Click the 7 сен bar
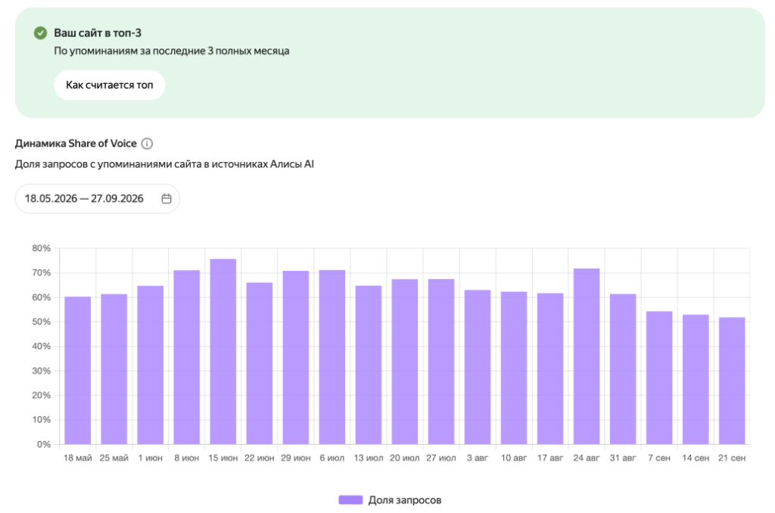 [x=659, y=378]
